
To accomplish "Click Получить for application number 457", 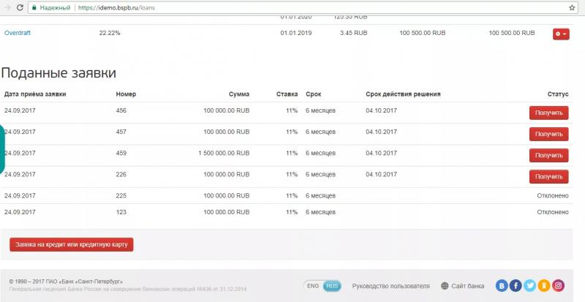I will pos(548,134).
